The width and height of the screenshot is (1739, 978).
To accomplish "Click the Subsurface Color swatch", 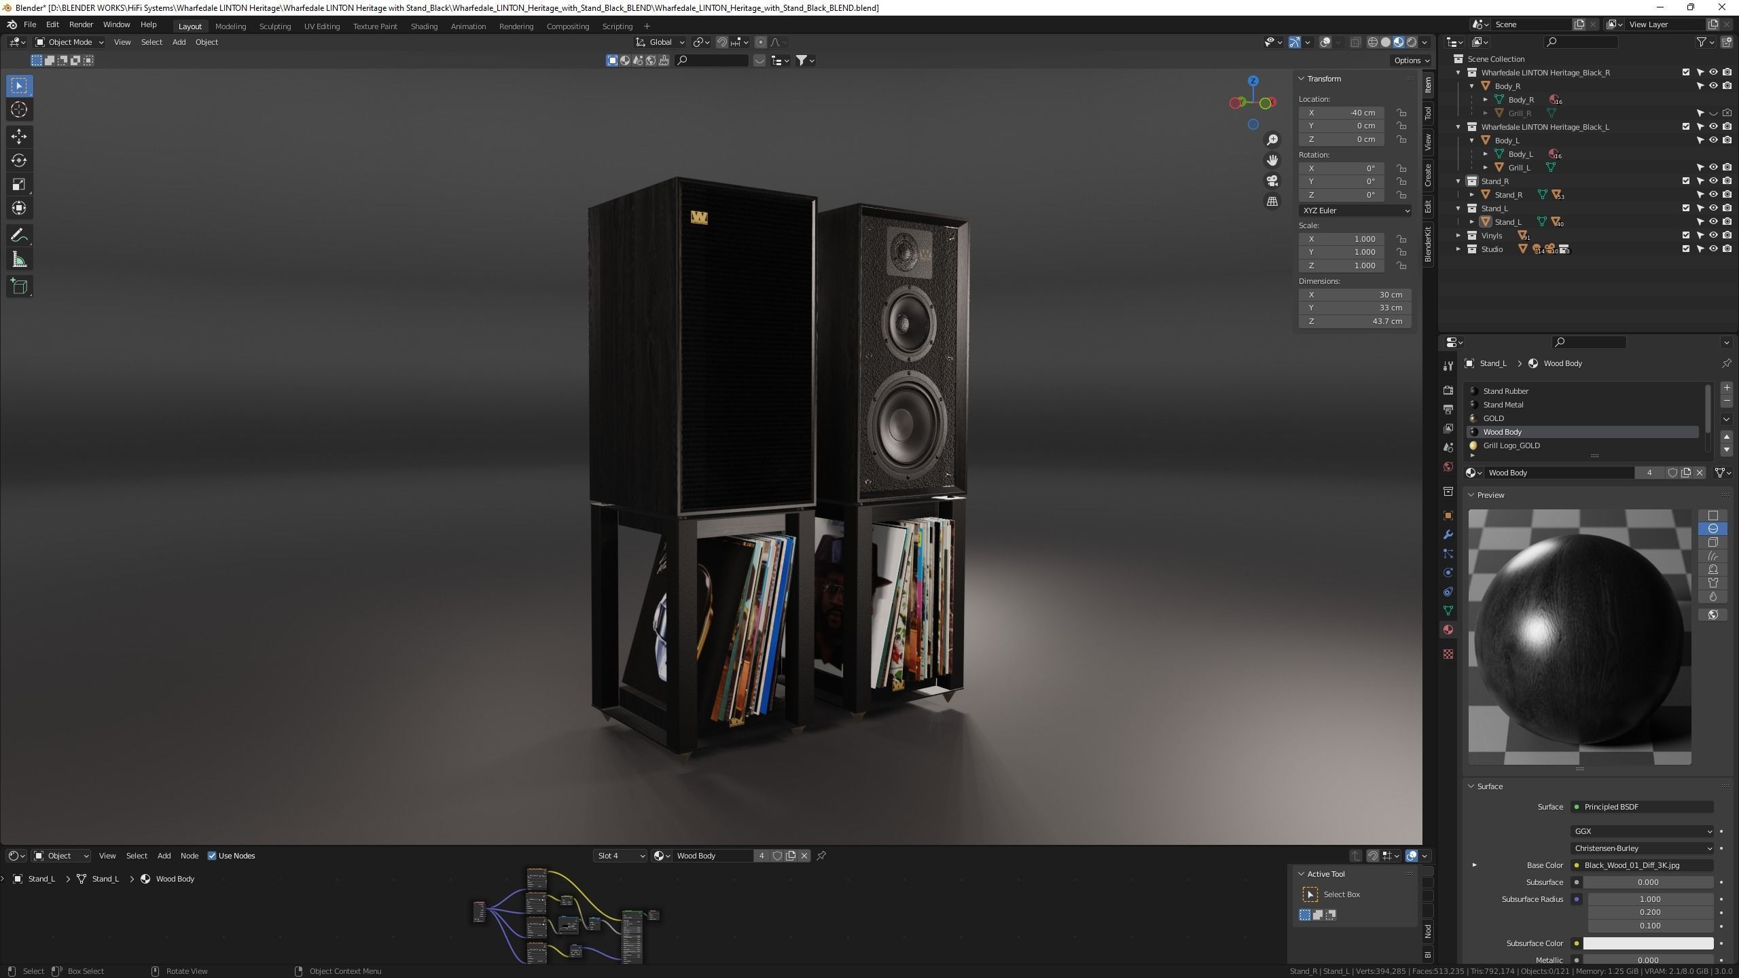I will [1648, 943].
